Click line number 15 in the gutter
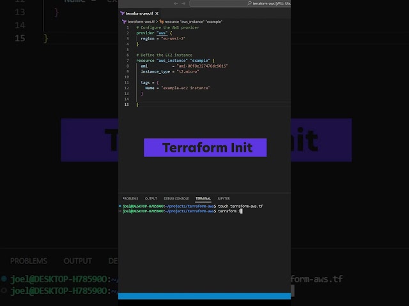The width and height of the screenshot is (409, 306). 127,105
